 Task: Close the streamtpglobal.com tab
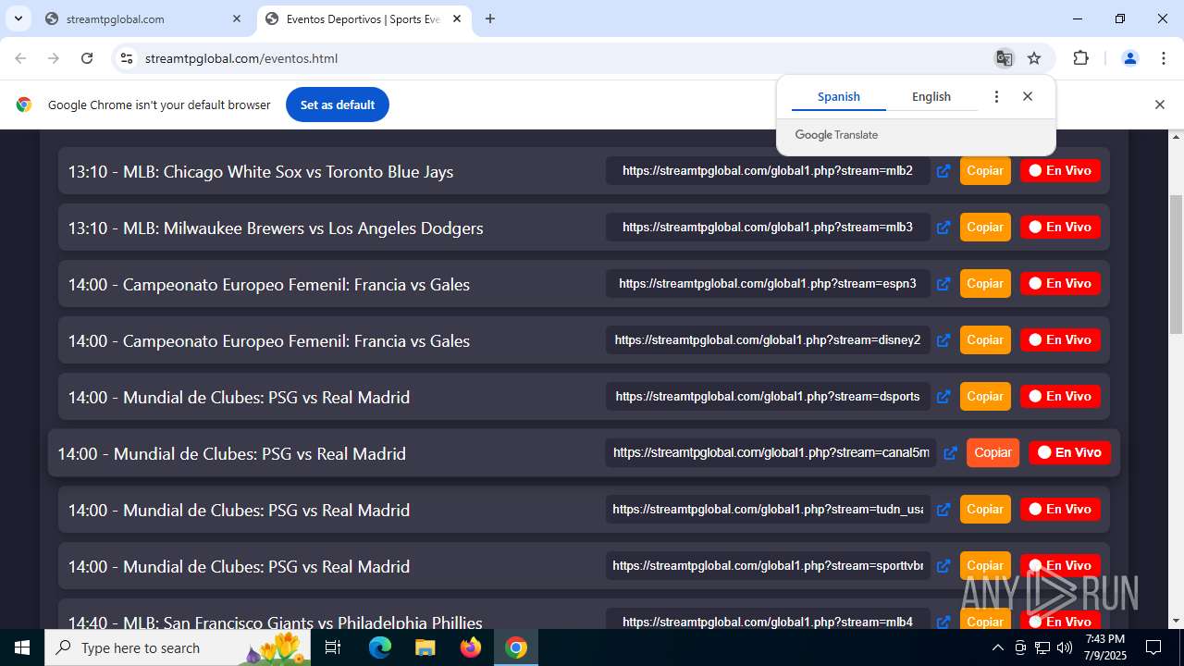pos(237,18)
